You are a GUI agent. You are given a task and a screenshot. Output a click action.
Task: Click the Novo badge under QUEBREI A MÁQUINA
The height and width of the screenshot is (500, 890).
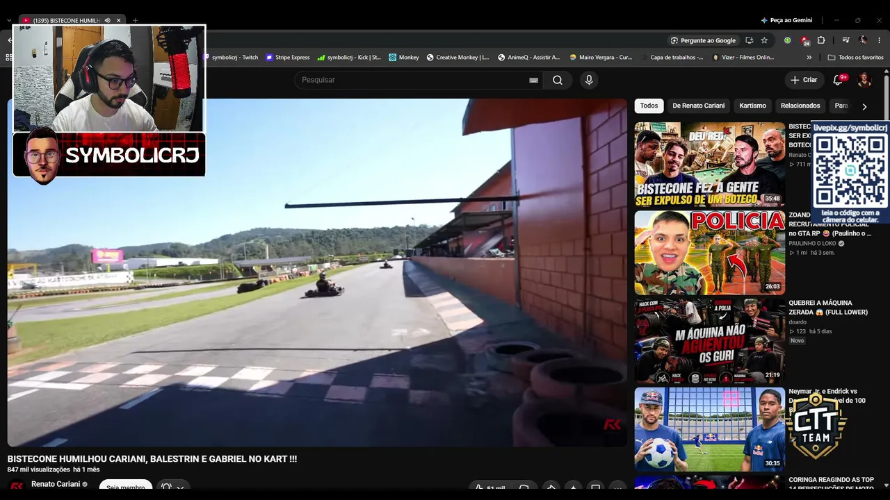(x=797, y=340)
